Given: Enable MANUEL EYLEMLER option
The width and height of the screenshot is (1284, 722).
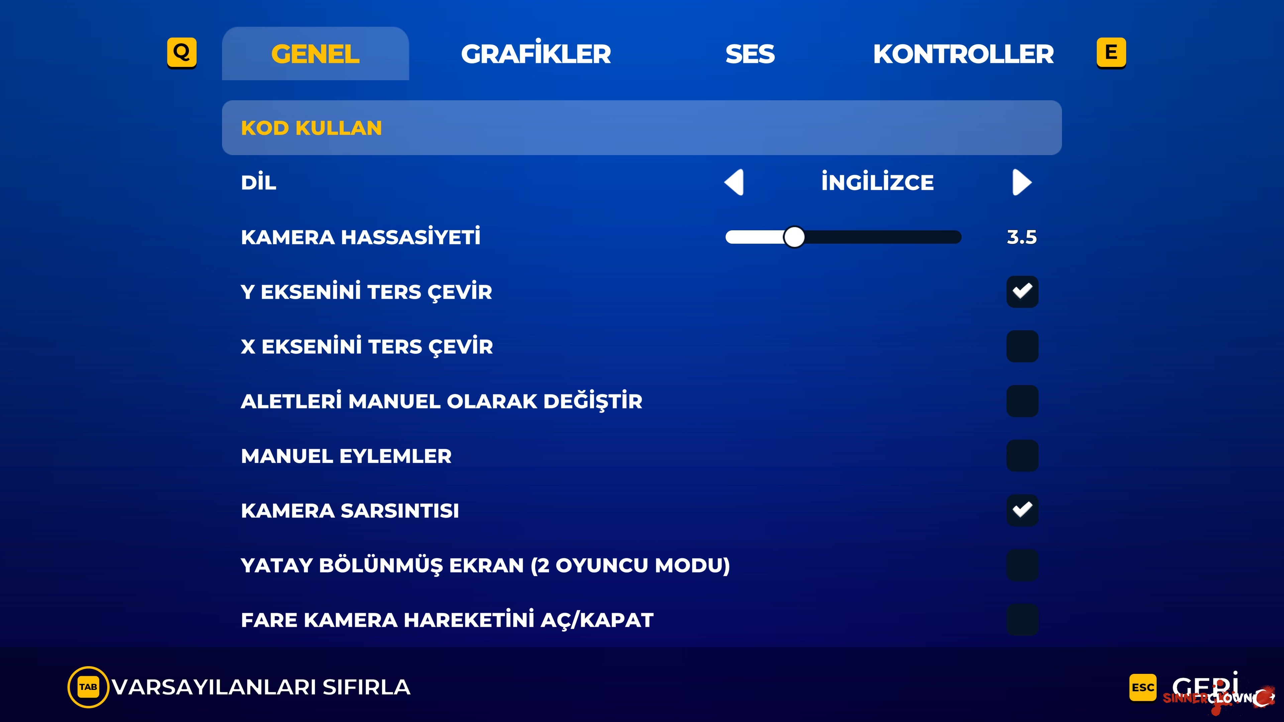Looking at the screenshot, I should [1022, 455].
